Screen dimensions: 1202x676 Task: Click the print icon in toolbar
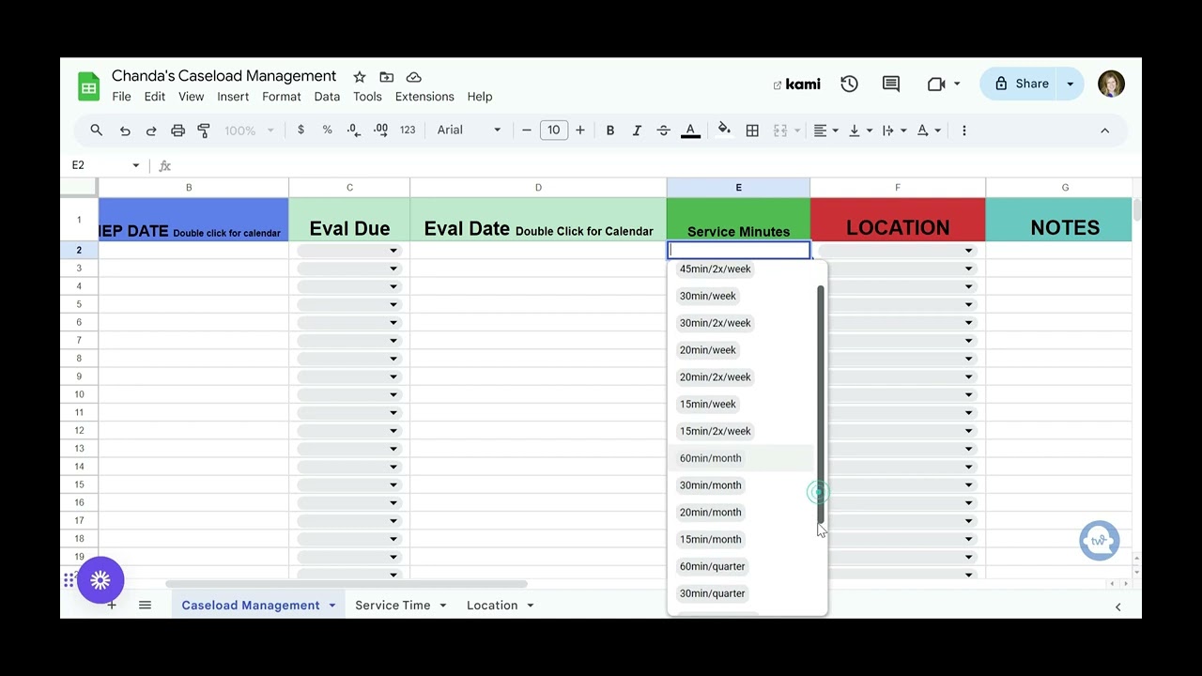(177, 131)
